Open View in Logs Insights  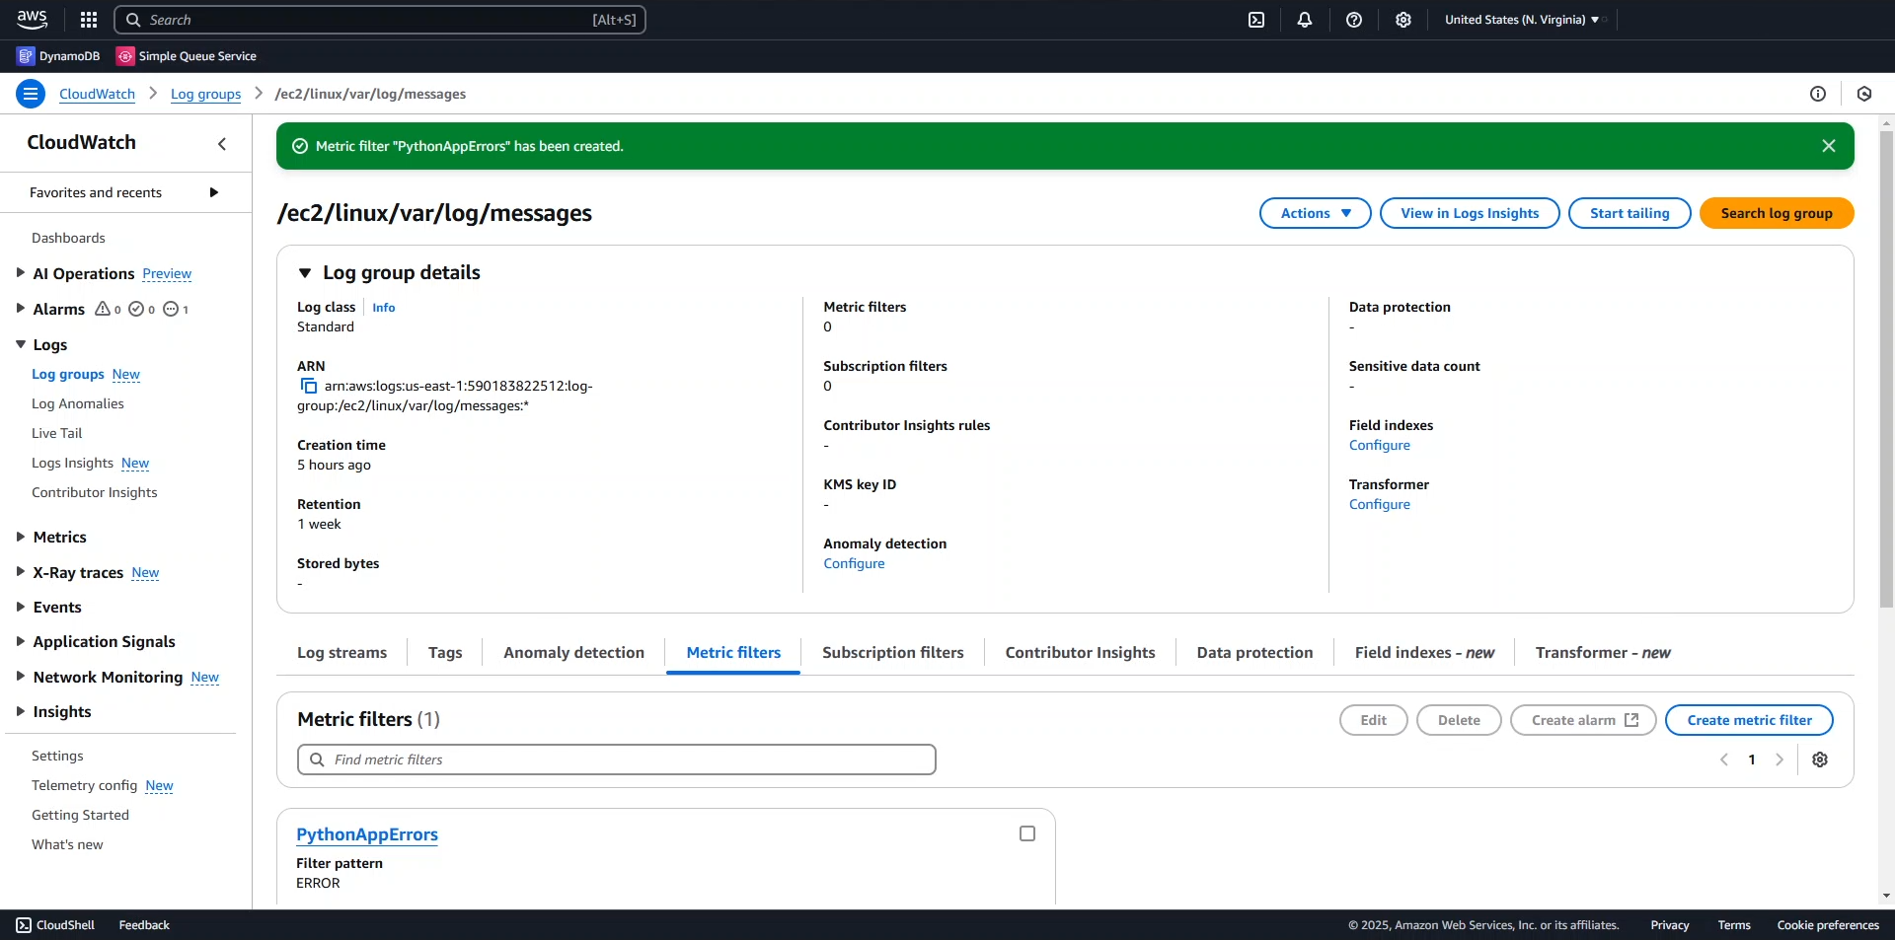(1470, 213)
